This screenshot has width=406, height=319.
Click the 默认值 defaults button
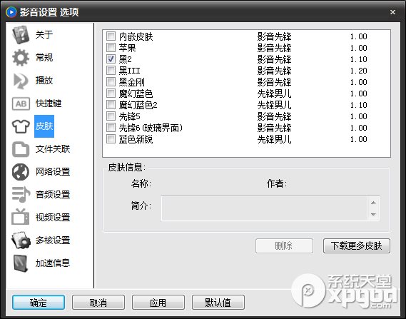[x=218, y=302]
